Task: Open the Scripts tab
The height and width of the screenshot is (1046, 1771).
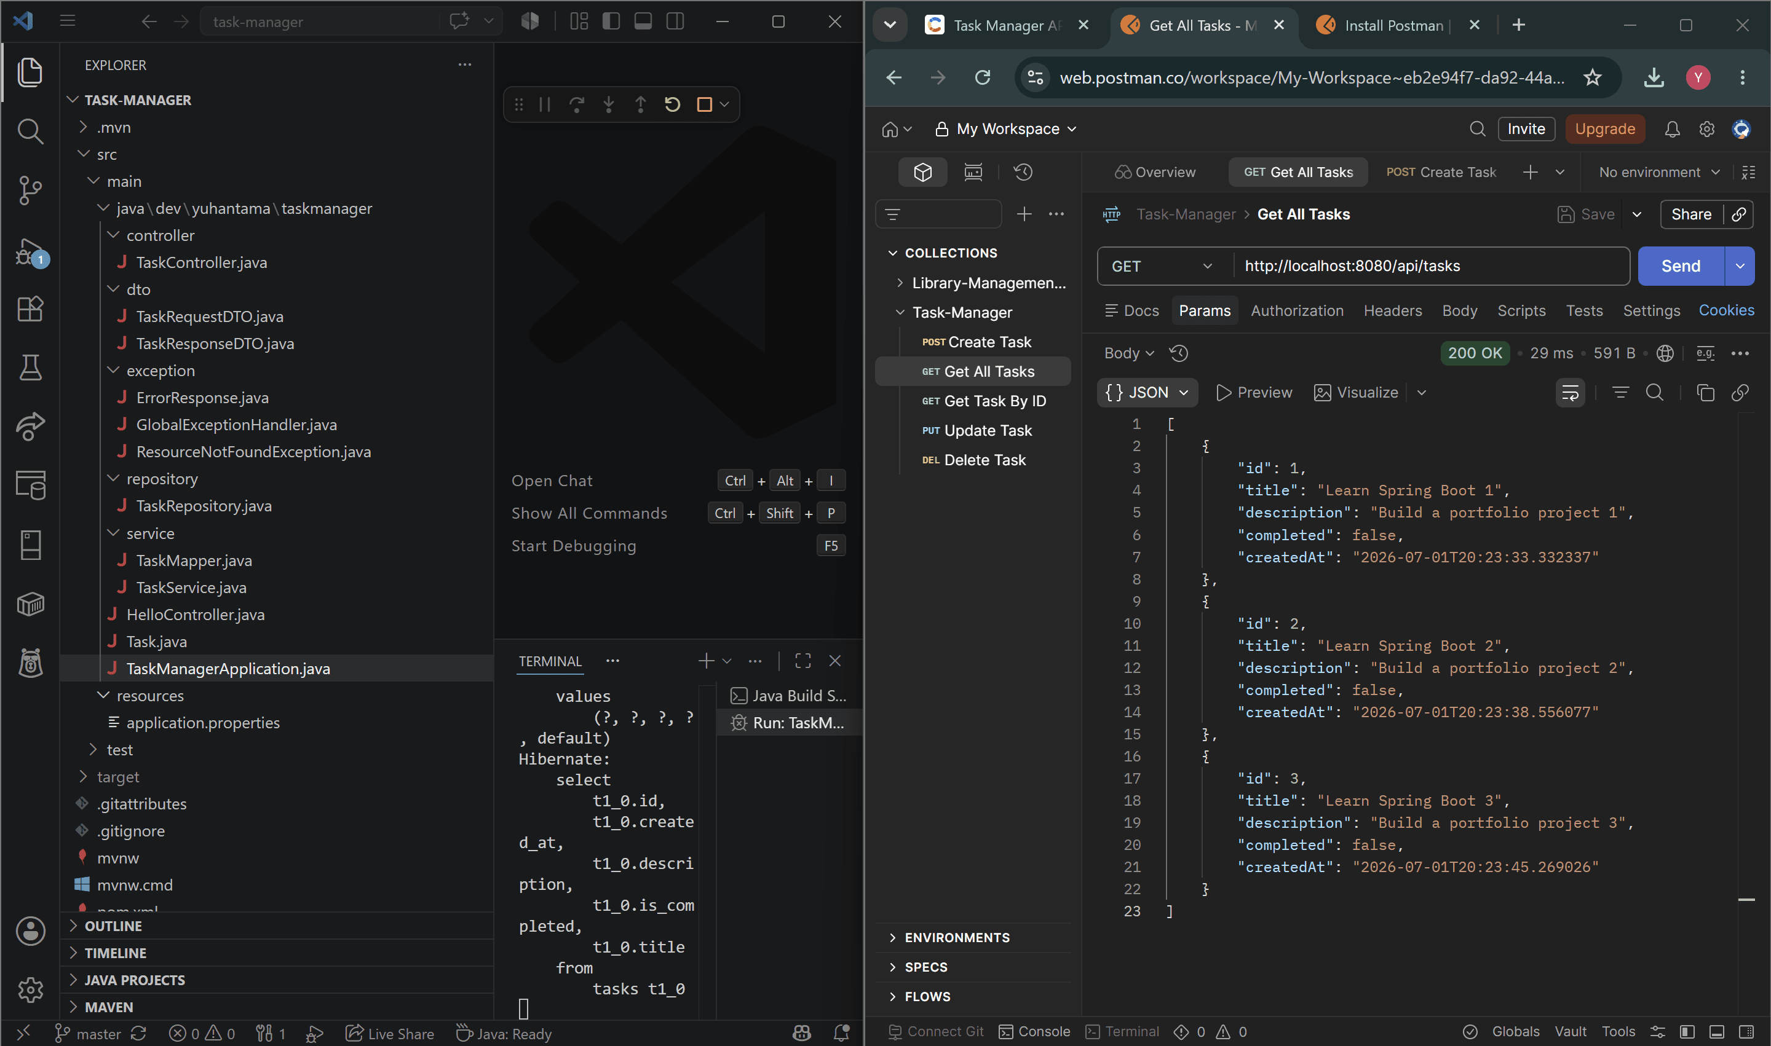Action: [1521, 310]
